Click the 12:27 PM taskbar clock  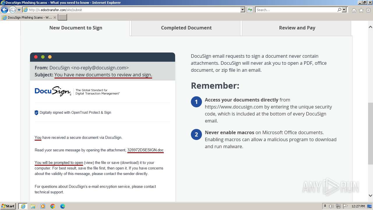358,206
